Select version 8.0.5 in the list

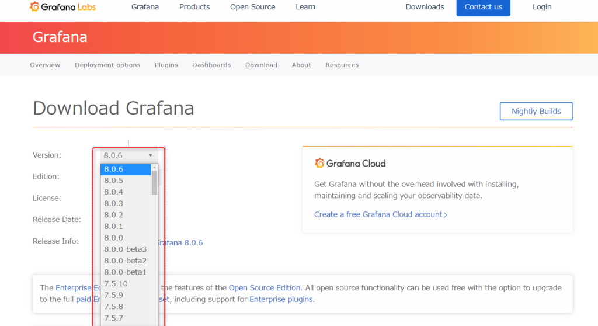tap(126, 181)
